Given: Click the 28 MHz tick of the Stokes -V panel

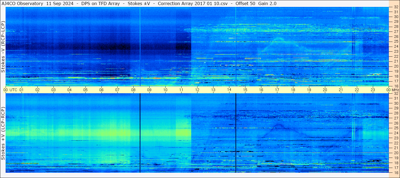Looking at the screenshot, I should (396, 26).
